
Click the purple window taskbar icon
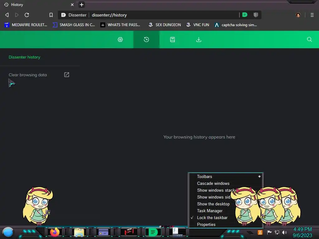pyautogui.click(x=103, y=232)
